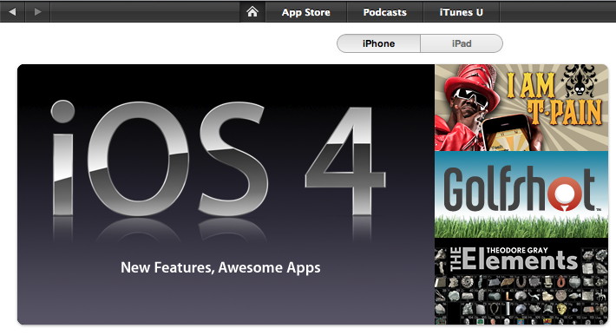The height and width of the screenshot is (335, 616).
Task: Open the Golfshot app banner
Action: (521, 194)
